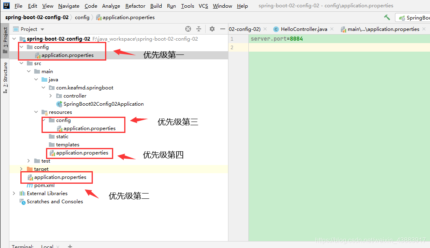Open the Tools menu

click(x=188, y=6)
